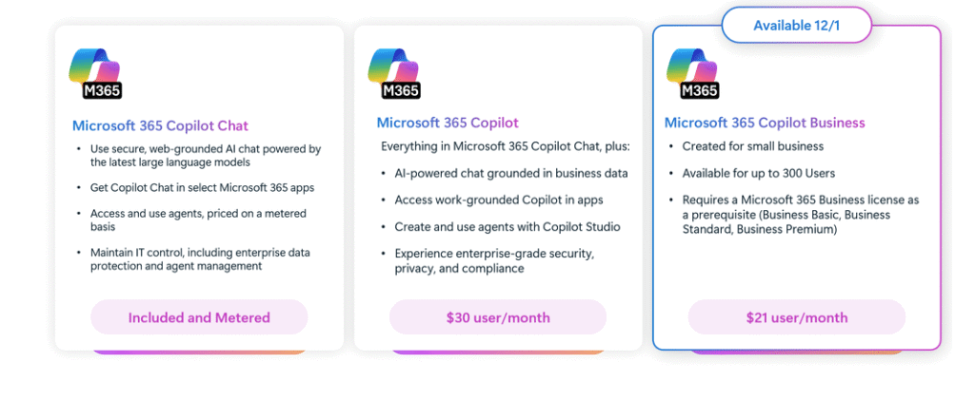This screenshot has width=975, height=400.
Task: Select the $30 user/month price button
Action: click(497, 317)
